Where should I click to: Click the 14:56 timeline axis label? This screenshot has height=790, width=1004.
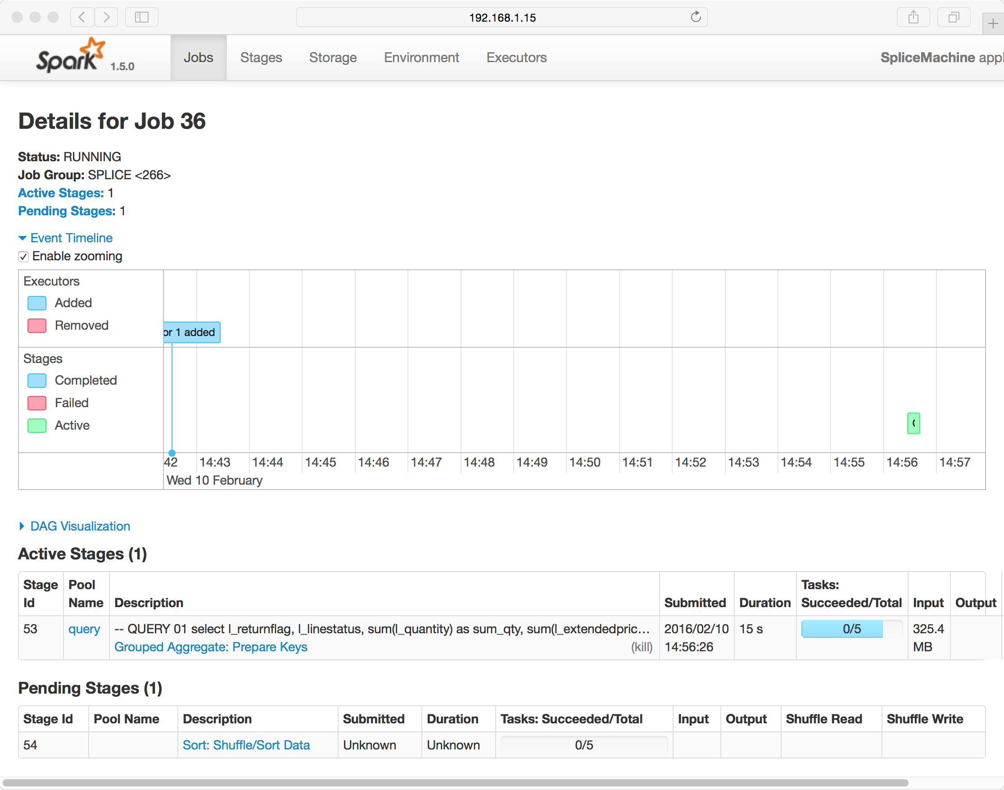(902, 462)
